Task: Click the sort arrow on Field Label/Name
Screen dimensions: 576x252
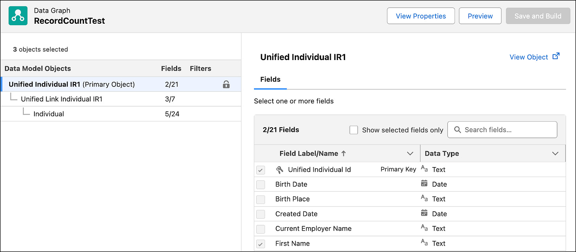Action: tap(343, 153)
